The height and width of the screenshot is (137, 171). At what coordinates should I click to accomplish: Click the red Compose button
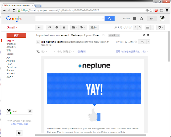pos(16,35)
